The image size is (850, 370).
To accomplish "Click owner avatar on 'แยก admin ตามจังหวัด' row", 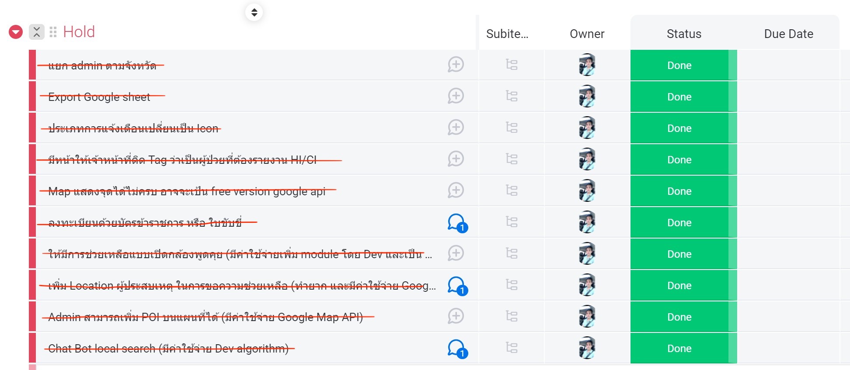I will (x=587, y=65).
